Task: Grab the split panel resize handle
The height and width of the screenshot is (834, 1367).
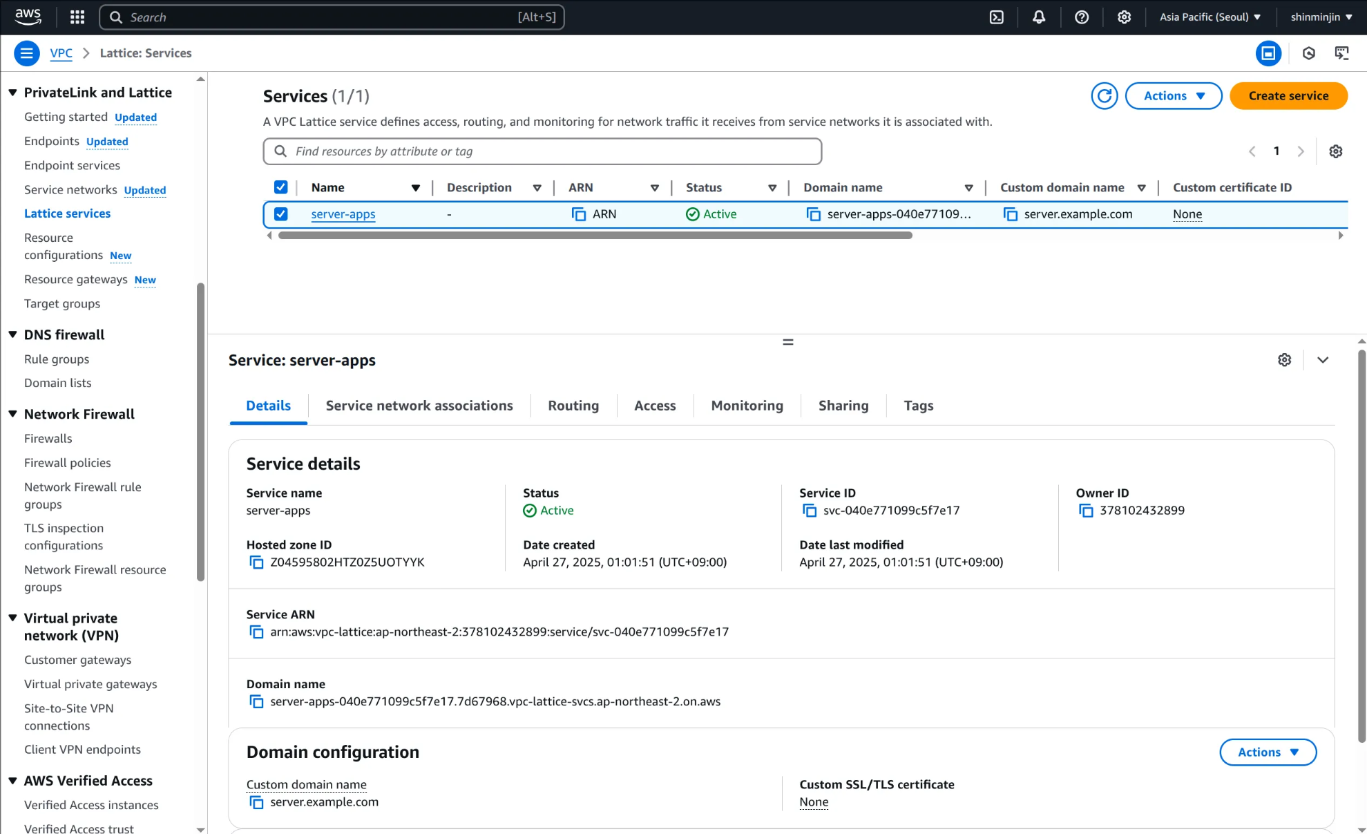Action: 787,342
